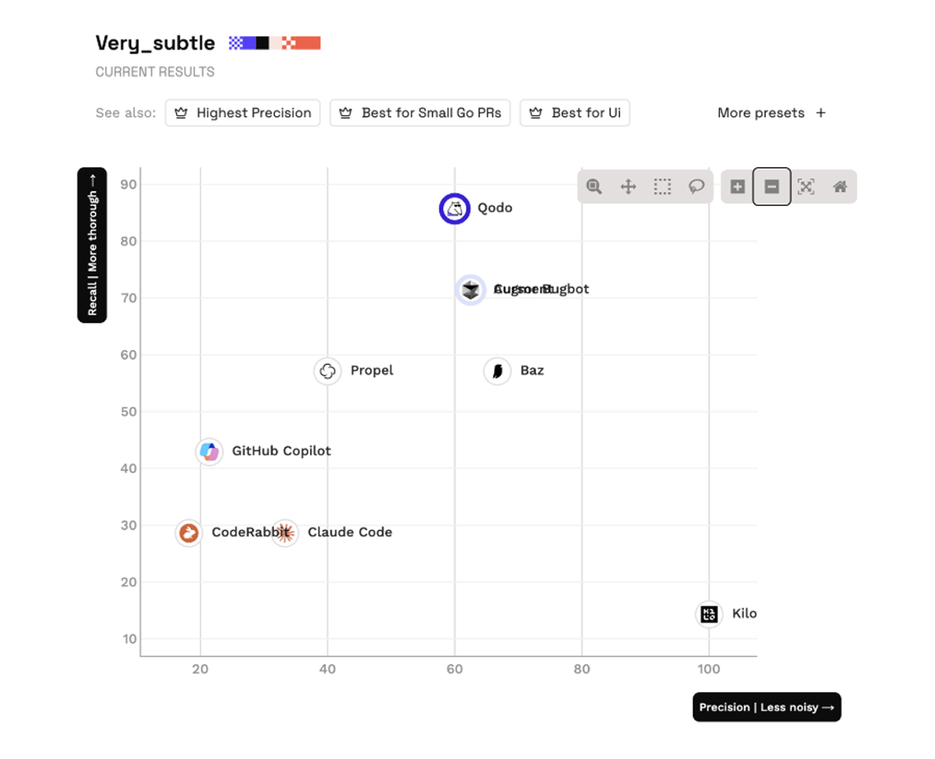Select the pan tool in chart toolbar
The height and width of the screenshot is (759, 935).
(628, 187)
